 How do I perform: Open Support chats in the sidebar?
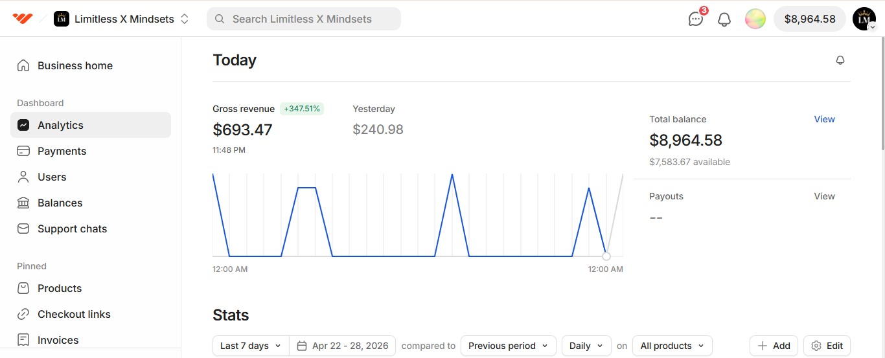click(91, 229)
